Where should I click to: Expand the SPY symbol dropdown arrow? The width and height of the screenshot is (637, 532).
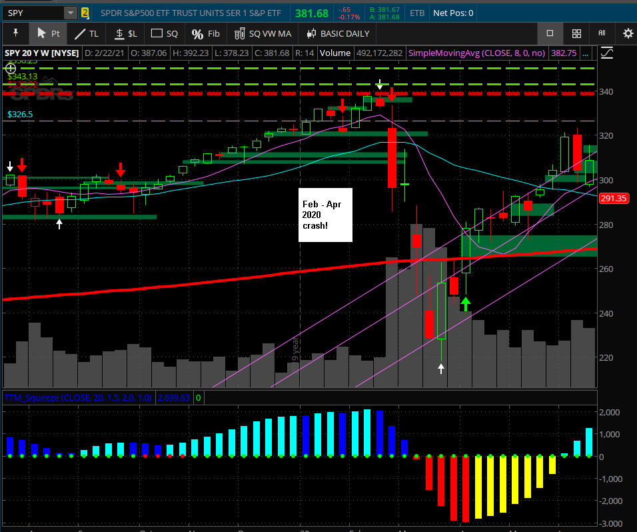pos(70,13)
